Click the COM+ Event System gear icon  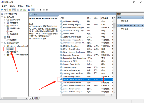pos(61,49)
